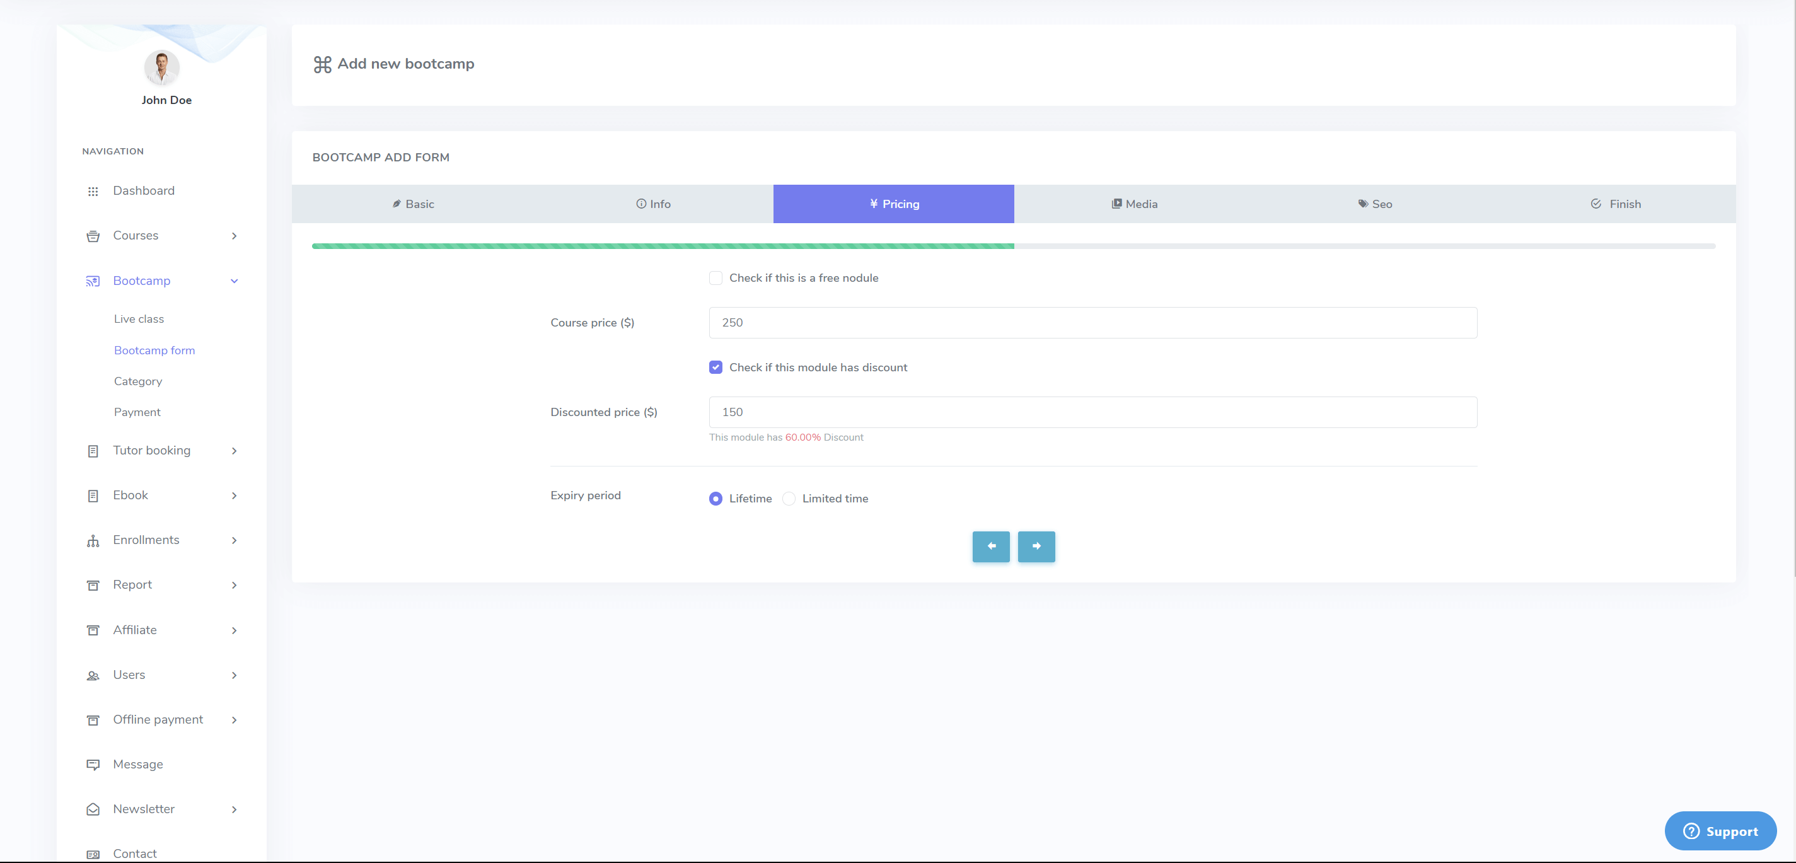This screenshot has width=1796, height=863.
Task: Click the Message chat icon
Action: pyautogui.click(x=93, y=765)
